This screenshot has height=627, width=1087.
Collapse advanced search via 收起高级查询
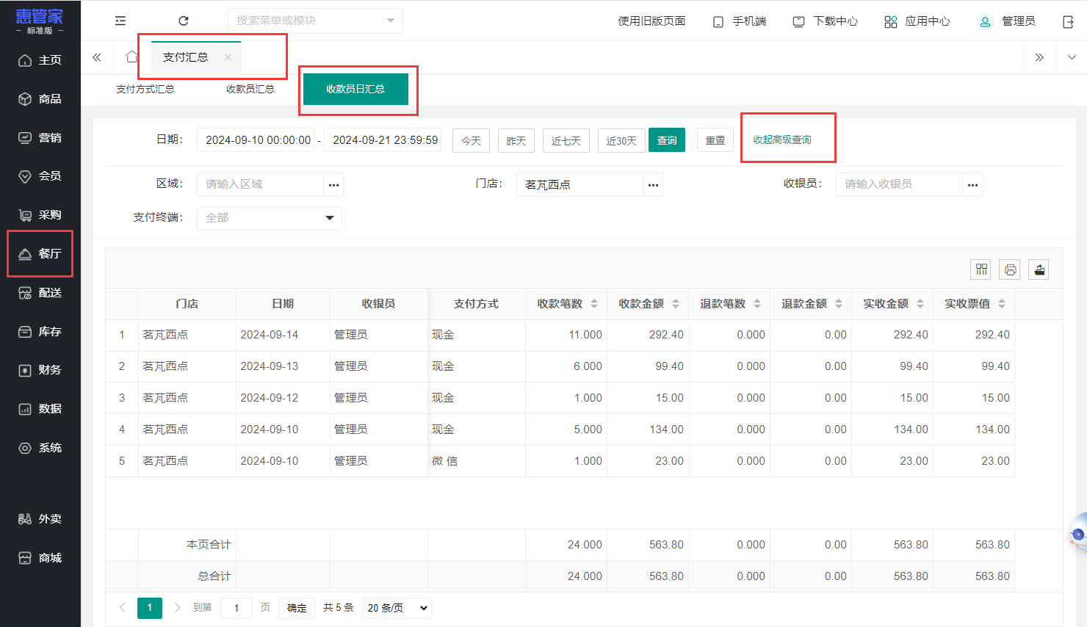[782, 139]
